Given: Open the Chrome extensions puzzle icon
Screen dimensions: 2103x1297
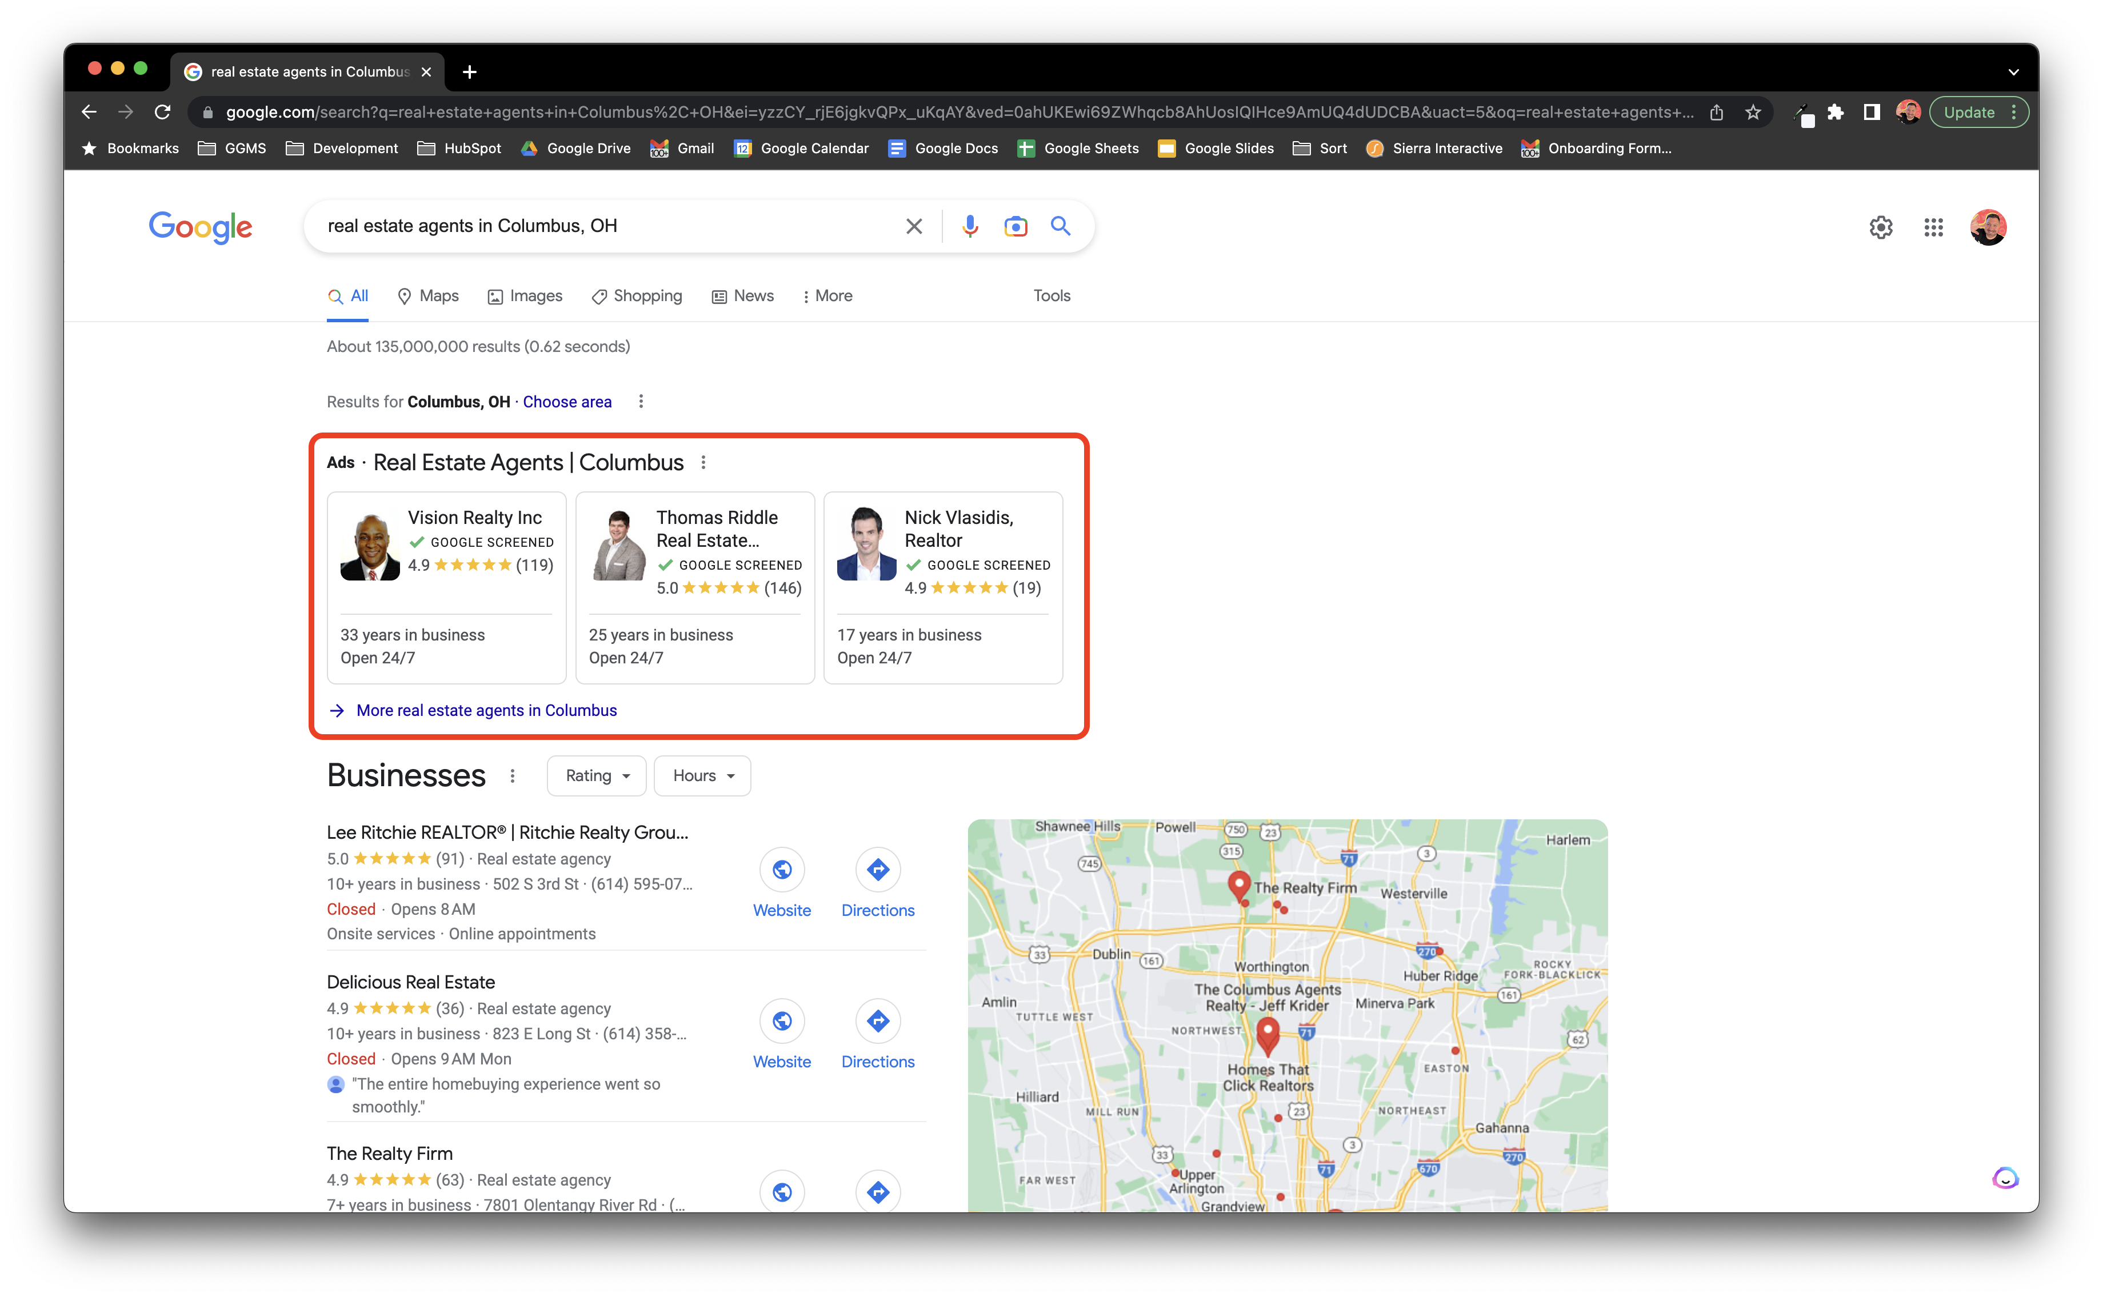Looking at the screenshot, I should point(1836,111).
